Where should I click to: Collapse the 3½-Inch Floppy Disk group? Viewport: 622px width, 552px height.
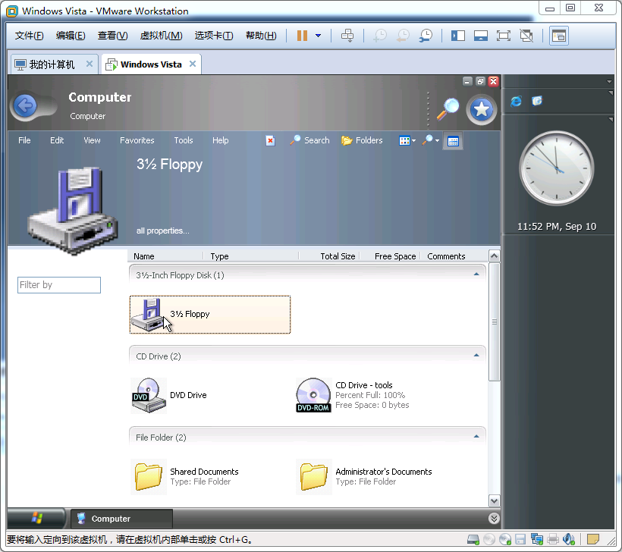(x=476, y=274)
